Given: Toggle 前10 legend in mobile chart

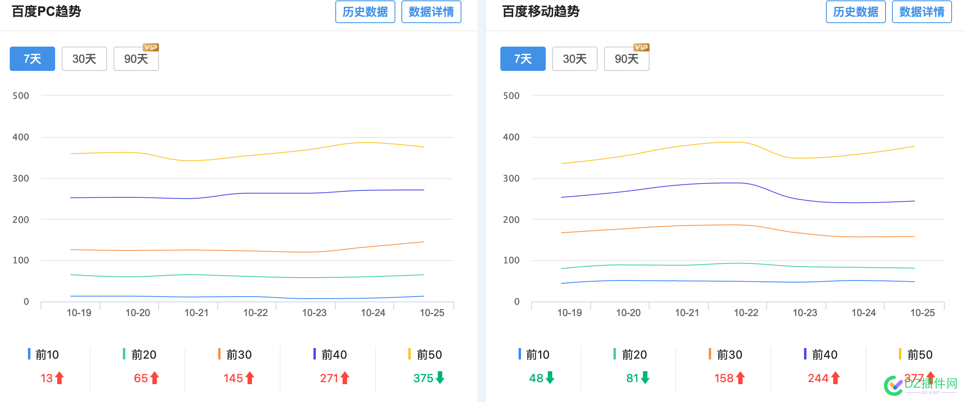Looking at the screenshot, I should coord(534,355).
